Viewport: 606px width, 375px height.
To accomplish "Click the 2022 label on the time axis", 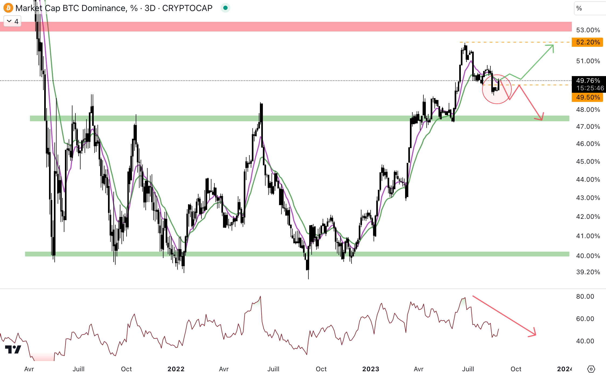I will [x=176, y=369].
